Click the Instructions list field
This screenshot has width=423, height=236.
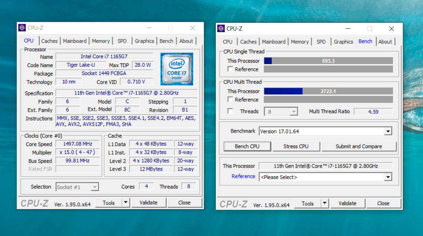[x=126, y=121]
